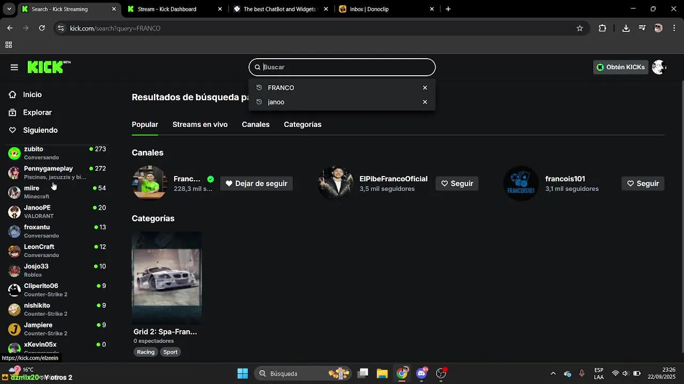The image size is (684, 384).
Task: Open taskbar volume control
Action: tap(625, 373)
